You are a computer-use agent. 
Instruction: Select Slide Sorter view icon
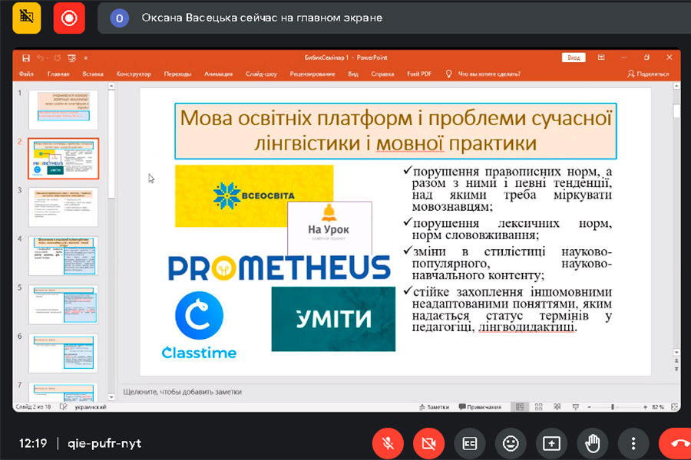538,407
